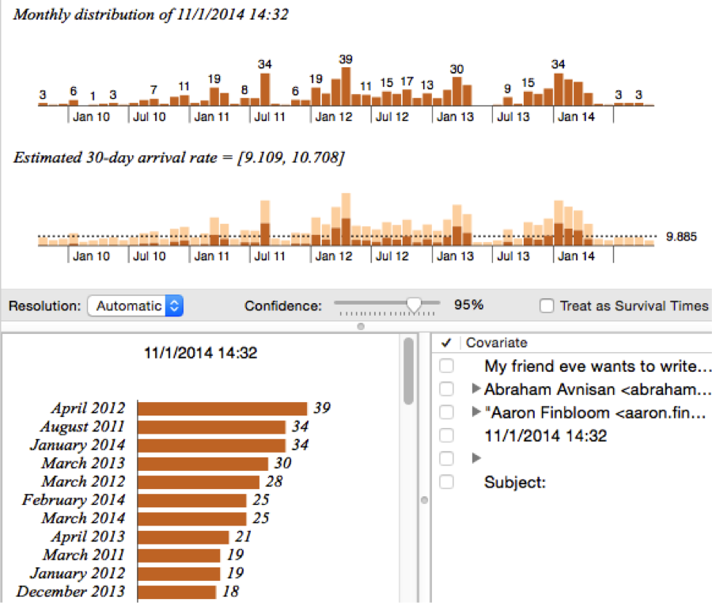This screenshot has width=712, height=603.
Task: Click the '11/1/2014 14:32' chart title
Action: [x=201, y=353]
